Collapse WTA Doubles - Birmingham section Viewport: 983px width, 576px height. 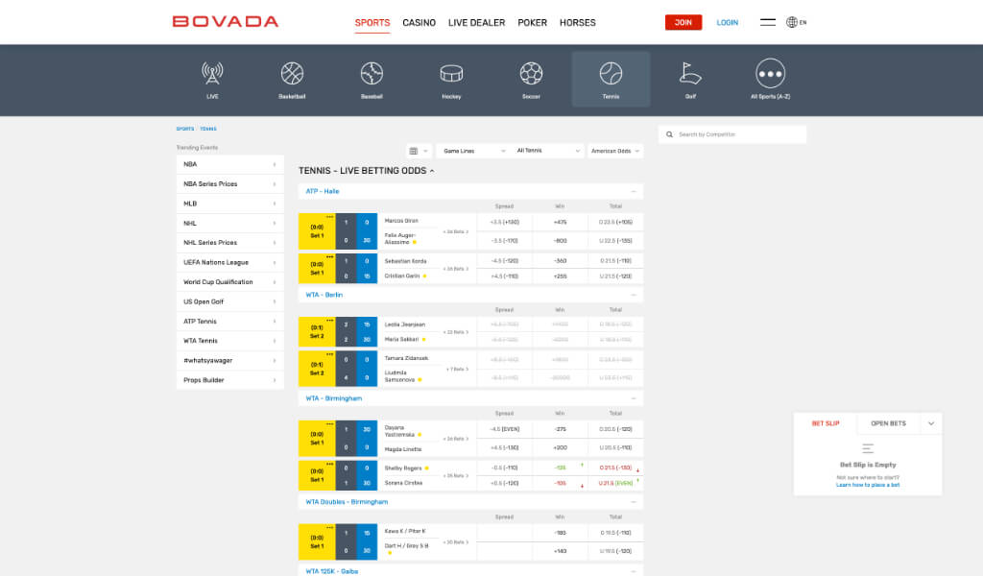(634, 502)
